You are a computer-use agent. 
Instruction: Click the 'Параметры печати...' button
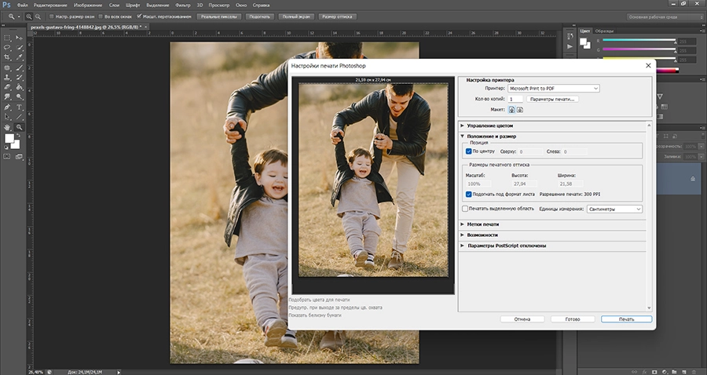[553, 100]
